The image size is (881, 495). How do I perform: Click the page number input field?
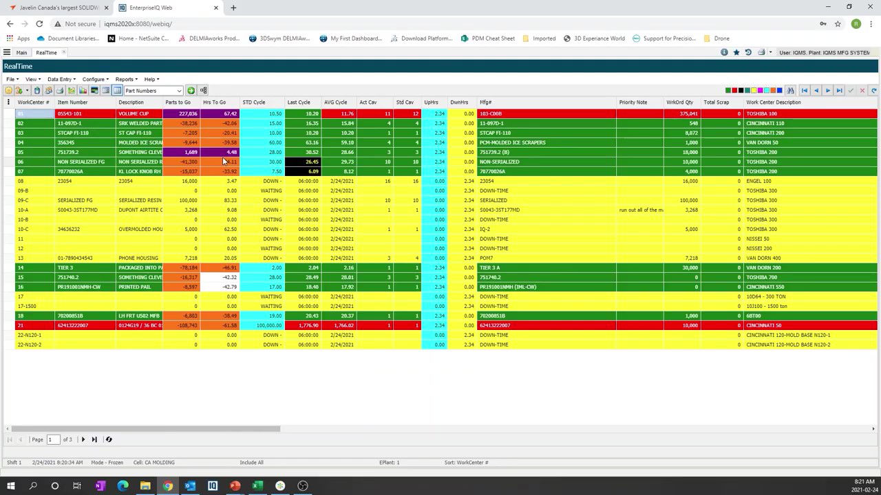53,439
